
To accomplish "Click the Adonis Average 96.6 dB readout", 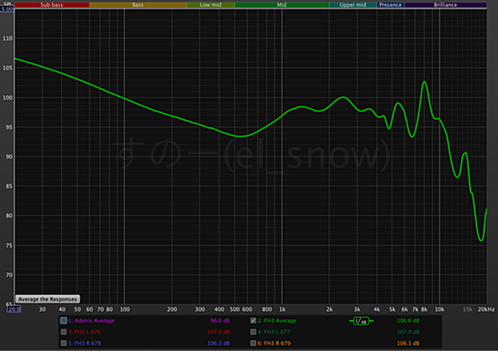I will coord(220,320).
